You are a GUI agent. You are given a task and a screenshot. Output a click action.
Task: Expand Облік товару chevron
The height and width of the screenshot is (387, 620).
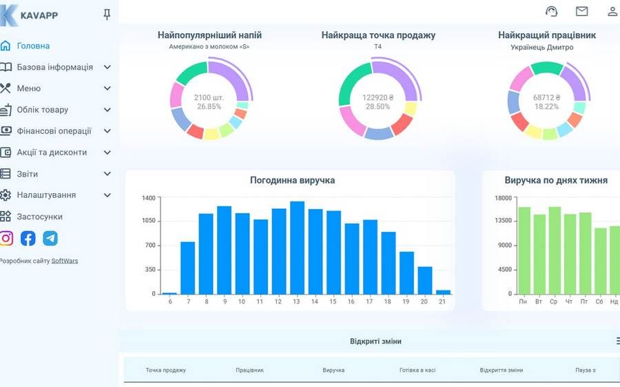pyautogui.click(x=107, y=110)
